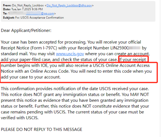Click the Dear Applicant/Petitioner greeting
Image resolution: width=161 pixels, height=137 pixels.
tap(26, 31)
